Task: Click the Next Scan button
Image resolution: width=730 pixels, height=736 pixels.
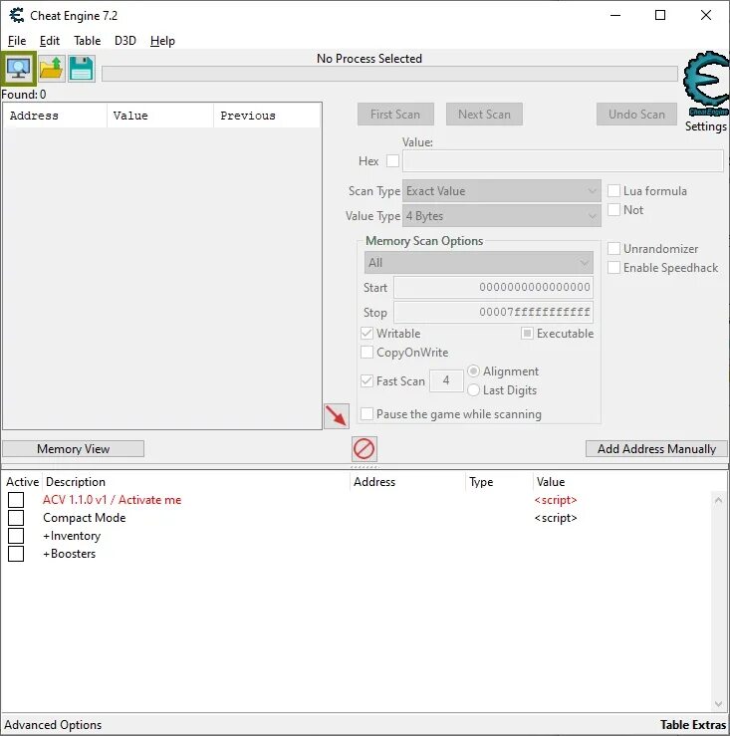Action: pos(484,115)
